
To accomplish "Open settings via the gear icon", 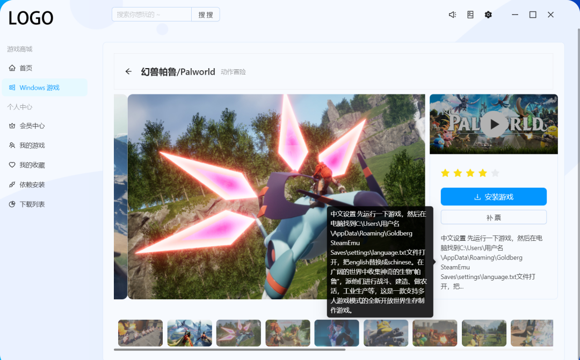I will (x=488, y=15).
